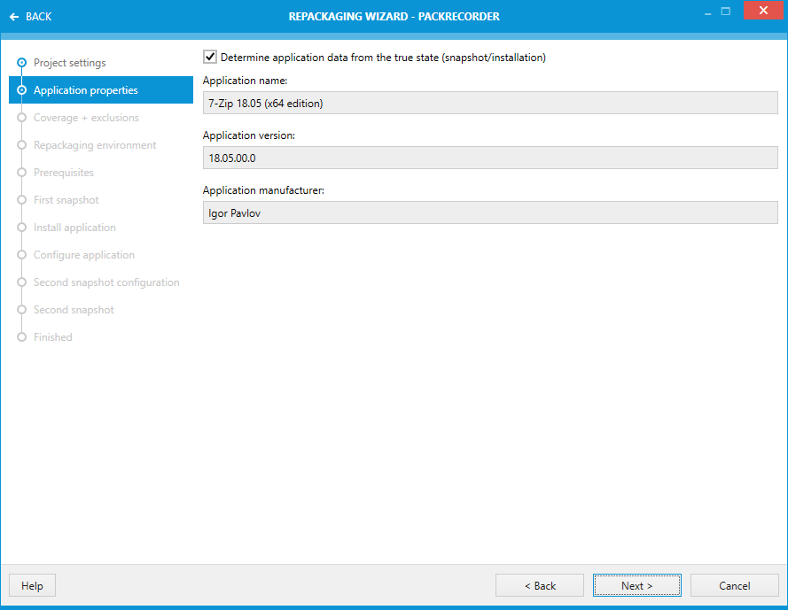Minimize the Repackaging Wizard window
The height and width of the screenshot is (610, 788).
point(706,12)
